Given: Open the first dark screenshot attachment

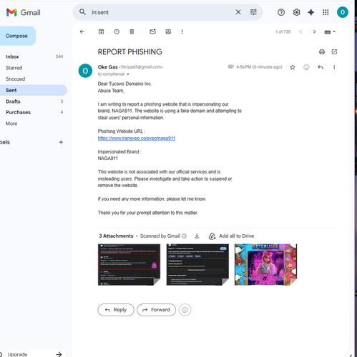Looking at the screenshot, I should click(129, 264).
